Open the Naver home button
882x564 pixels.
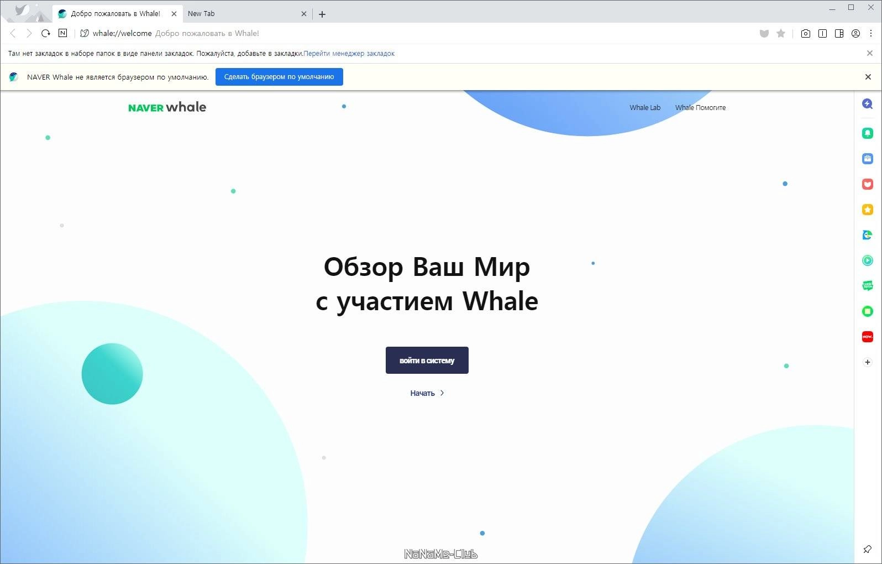coord(62,33)
